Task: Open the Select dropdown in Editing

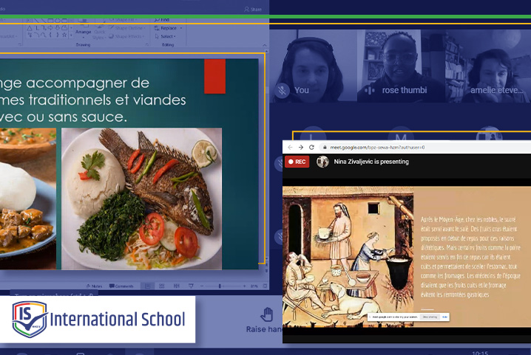Action: [x=168, y=35]
